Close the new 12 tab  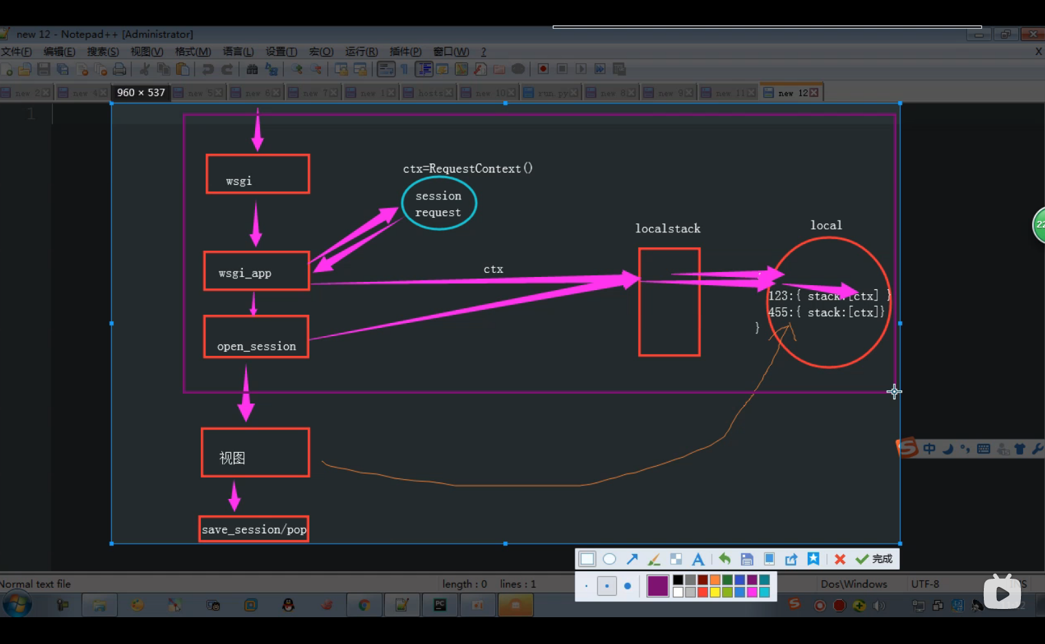tap(815, 93)
